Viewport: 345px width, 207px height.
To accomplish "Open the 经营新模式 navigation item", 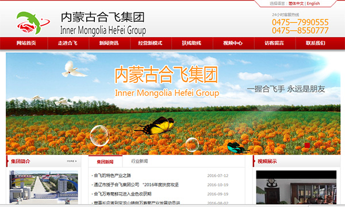I will click(x=150, y=43).
